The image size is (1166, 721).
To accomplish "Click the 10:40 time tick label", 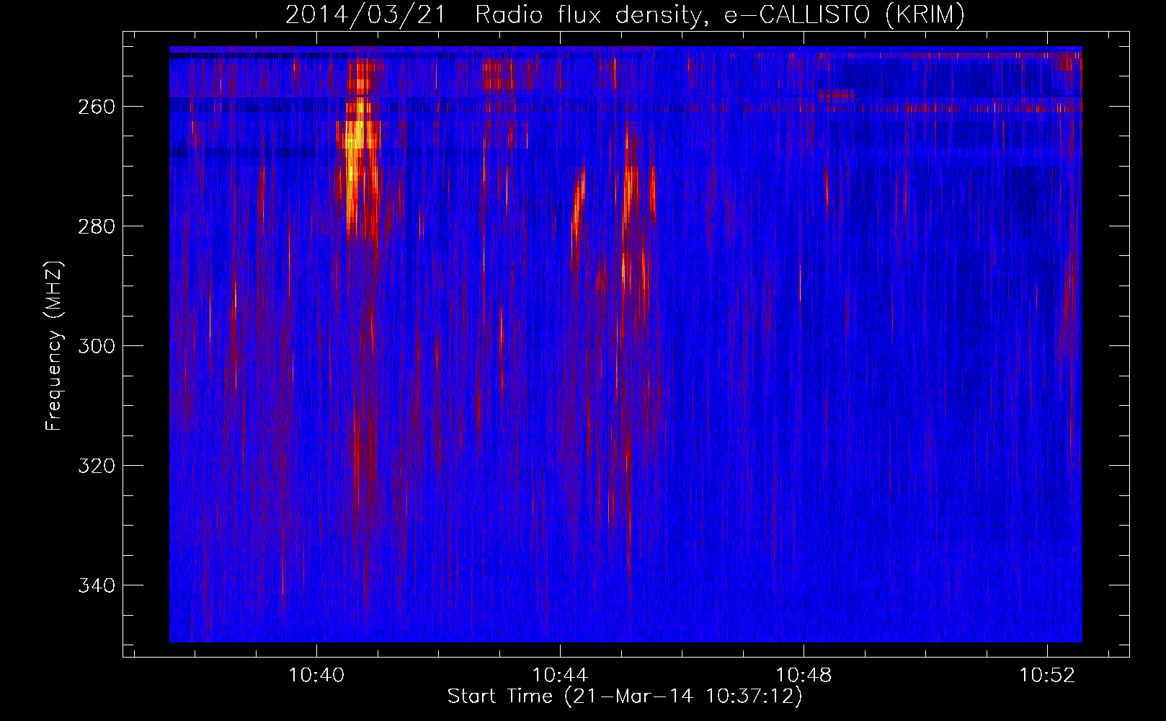I will [x=316, y=676].
